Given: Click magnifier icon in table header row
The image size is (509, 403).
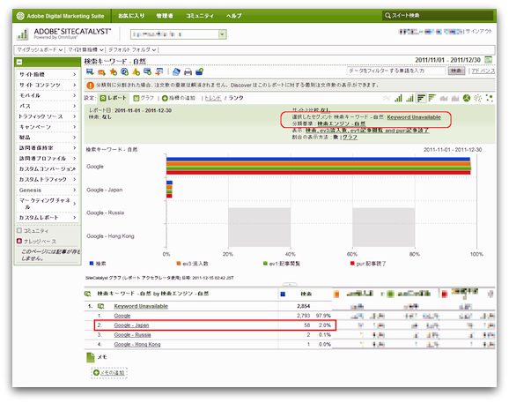Looking at the screenshot, I should point(88,294).
